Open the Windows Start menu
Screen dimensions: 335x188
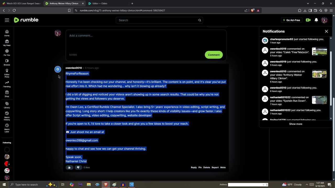coord(4,185)
